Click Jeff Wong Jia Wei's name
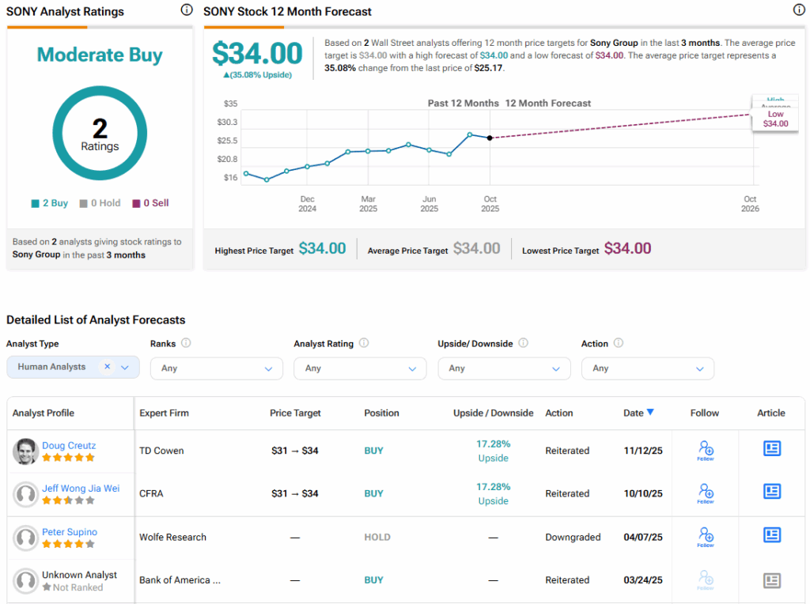 (81, 489)
